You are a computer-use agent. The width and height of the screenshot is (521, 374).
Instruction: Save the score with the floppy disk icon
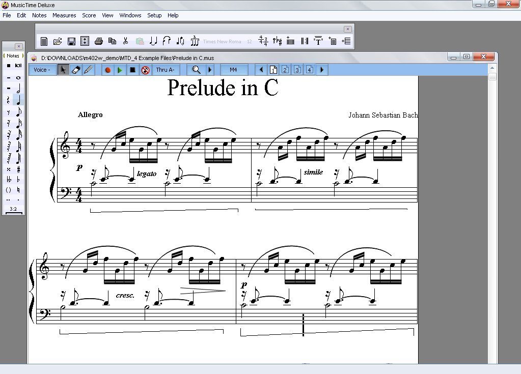coord(71,41)
